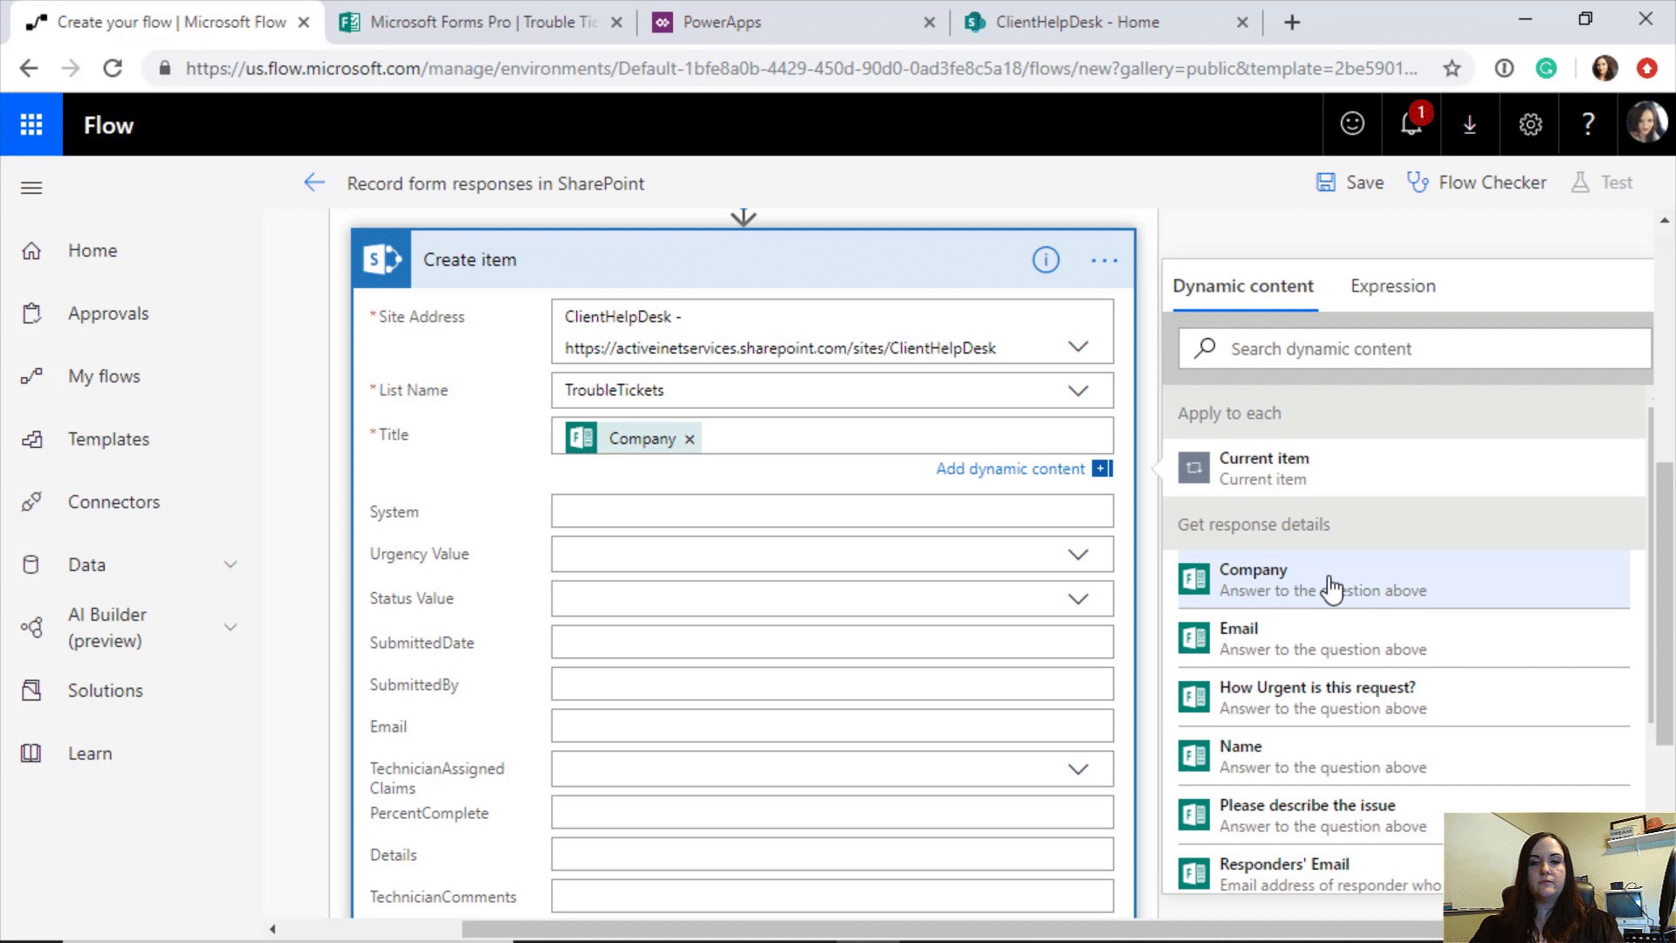Click the browser back arrow

(x=29, y=68)
